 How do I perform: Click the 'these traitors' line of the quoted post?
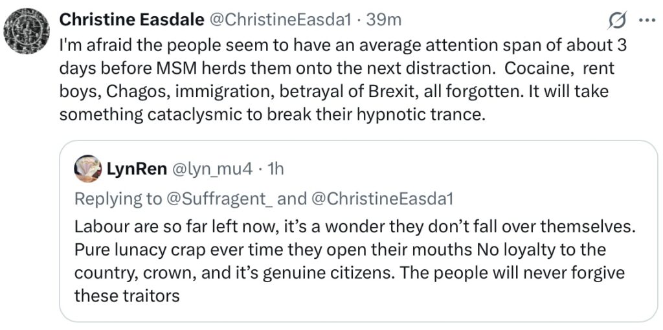[127, 295]
